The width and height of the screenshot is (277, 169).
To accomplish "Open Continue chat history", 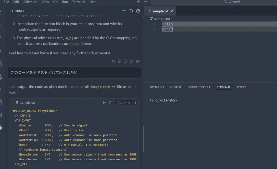I will pos(131,11).
